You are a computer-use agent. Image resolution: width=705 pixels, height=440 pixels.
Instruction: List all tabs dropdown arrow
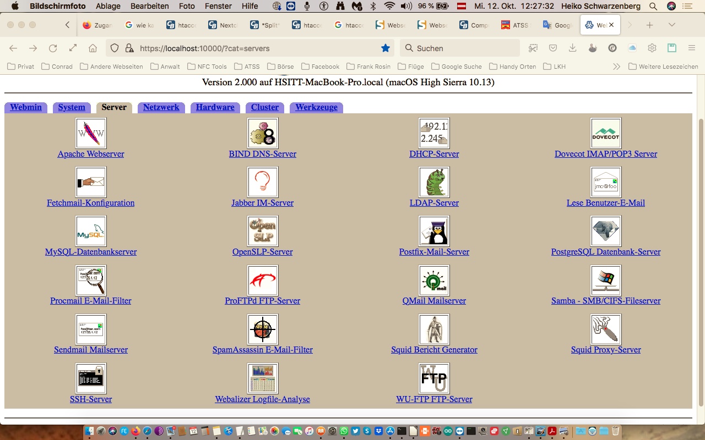(671, 25)
